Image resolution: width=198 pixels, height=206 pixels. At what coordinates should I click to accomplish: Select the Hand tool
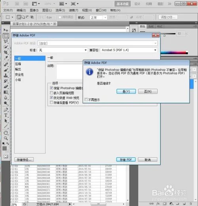6,133
